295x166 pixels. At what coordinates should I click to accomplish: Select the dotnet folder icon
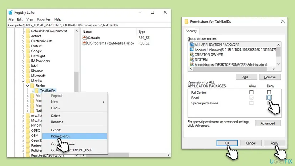(28, 36)
